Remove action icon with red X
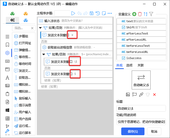170x138 pixels. pyautogui.click(x=154, y=95)
